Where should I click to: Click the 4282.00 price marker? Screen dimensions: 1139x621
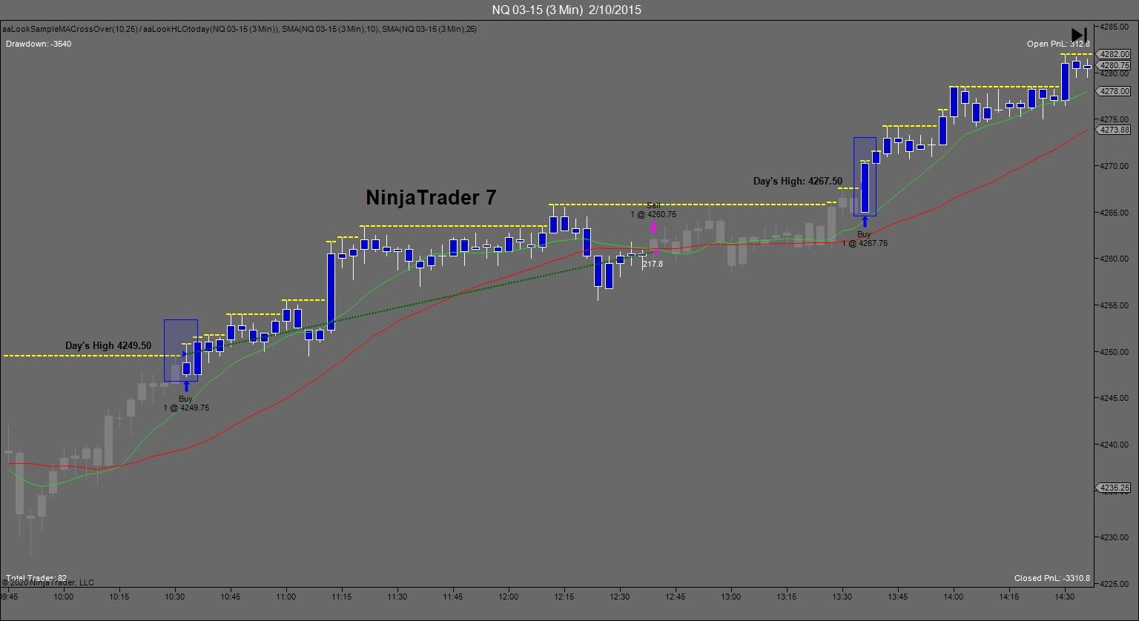coord(1114,54)
